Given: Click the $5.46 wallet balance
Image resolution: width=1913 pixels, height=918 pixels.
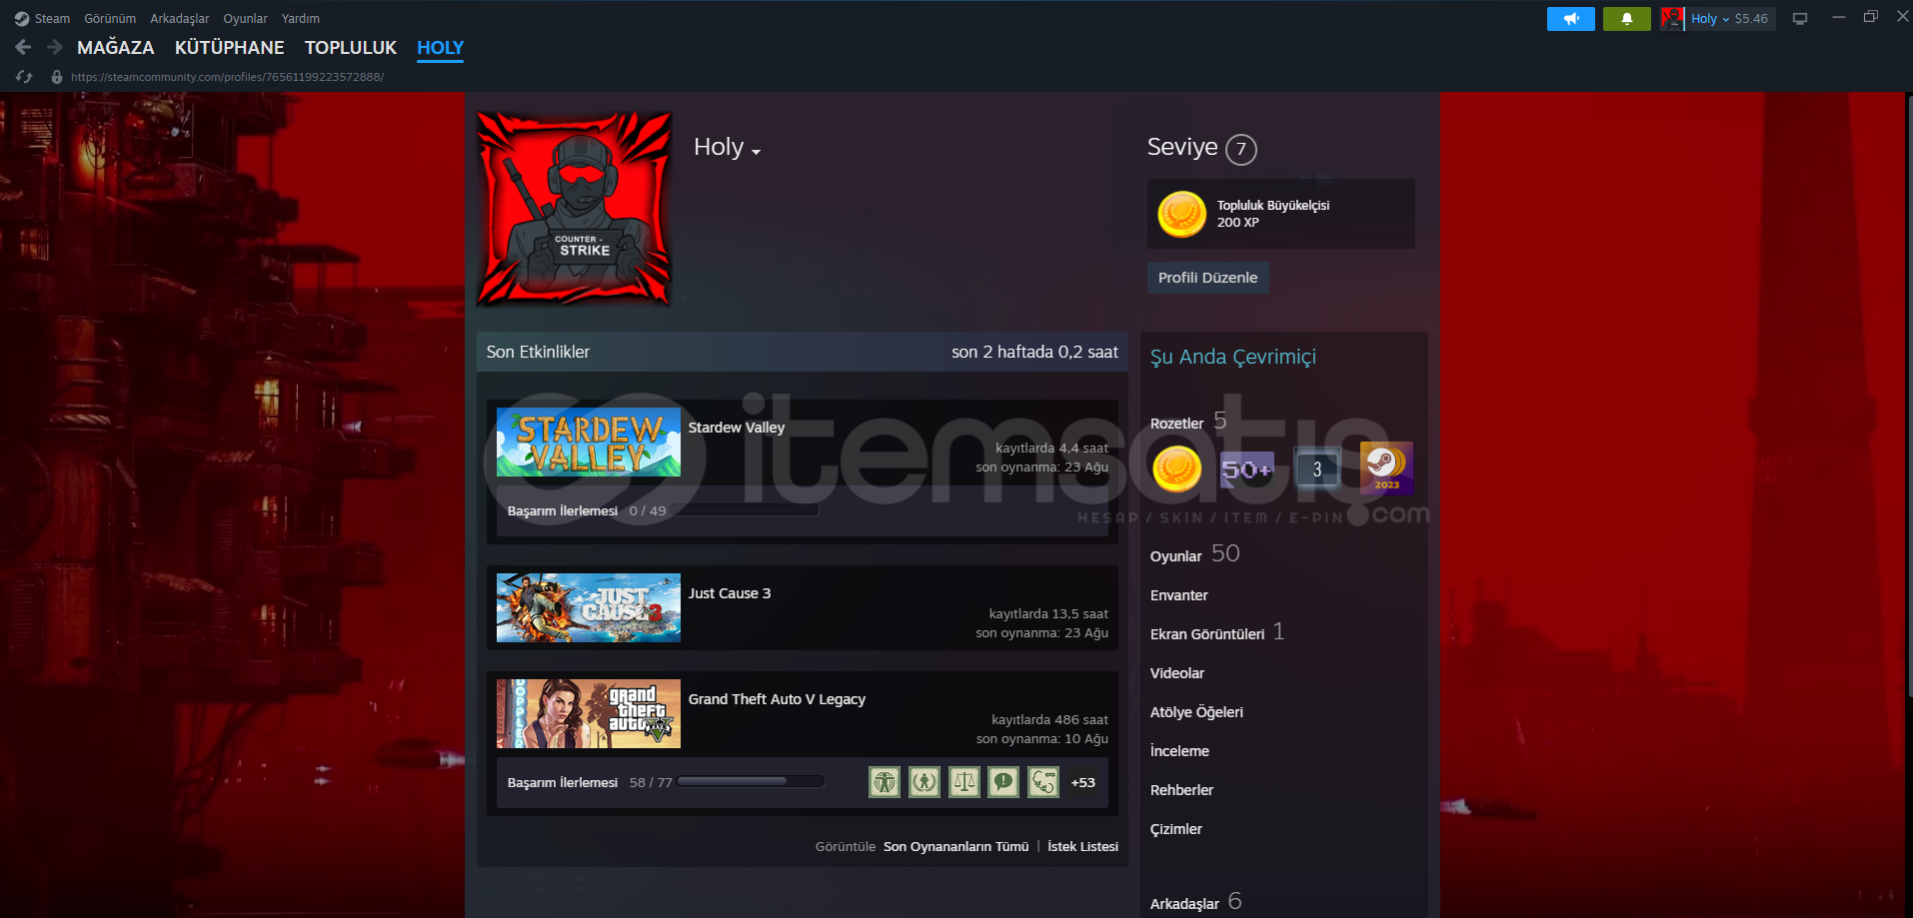Looking at the screenshot, I should coord(1751,18).
